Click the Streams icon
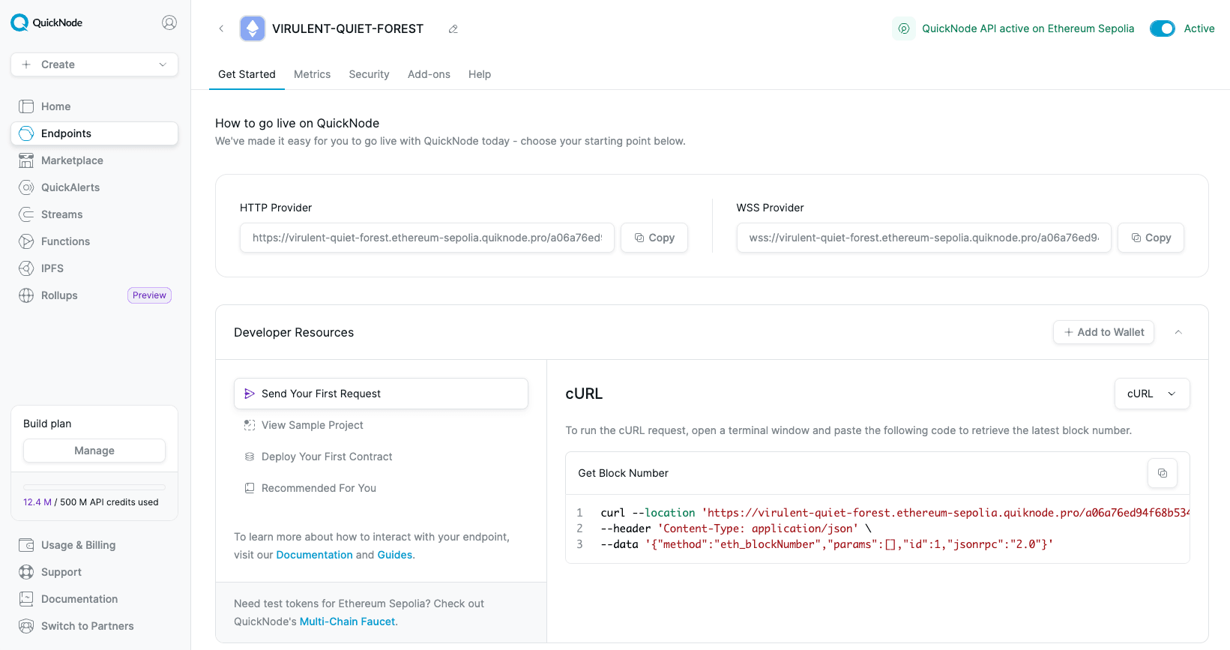The image size is (1230, 650). 26,214
